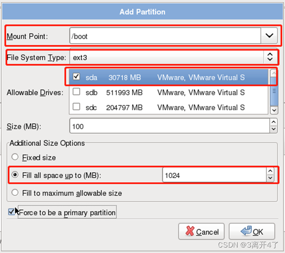Toggle the sda drive checkbox
This screenshot has width=285, height=253.
pos(76,77)
